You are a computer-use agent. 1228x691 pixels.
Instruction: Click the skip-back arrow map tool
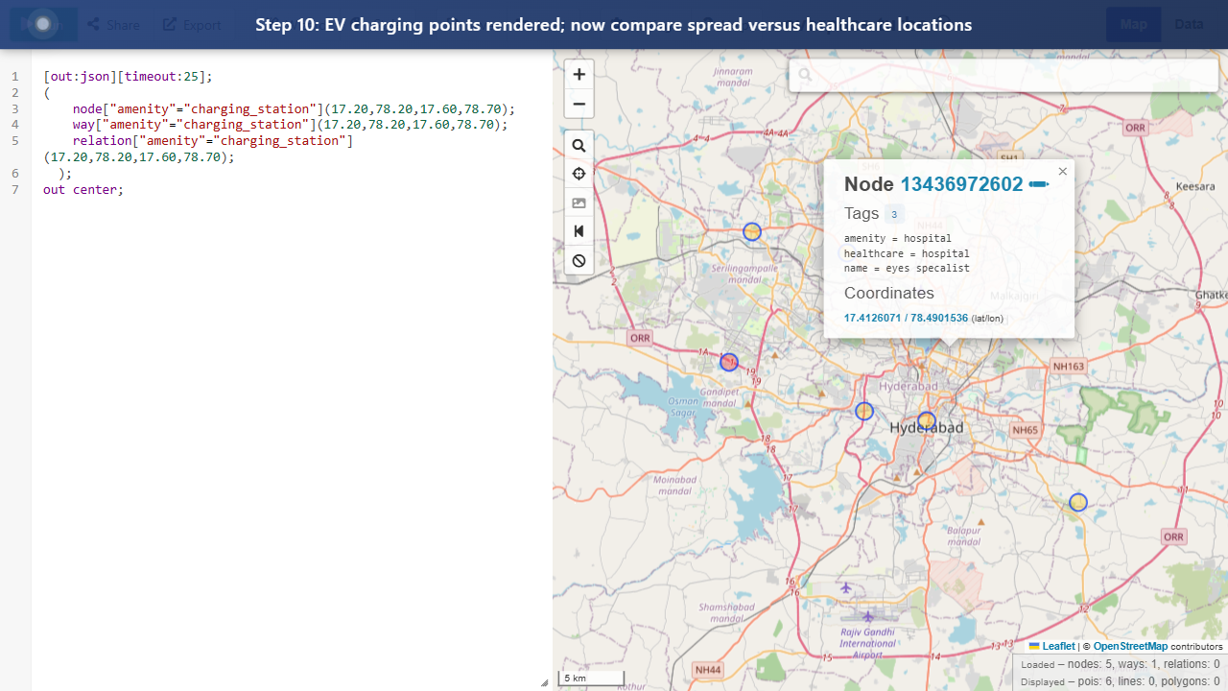click(579, 231)
